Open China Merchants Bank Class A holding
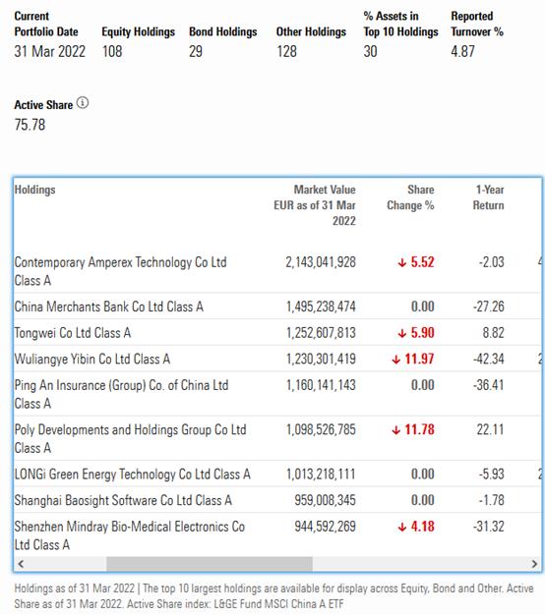The image size is (545, 615). pyautogui.click(x=109, y=307)
